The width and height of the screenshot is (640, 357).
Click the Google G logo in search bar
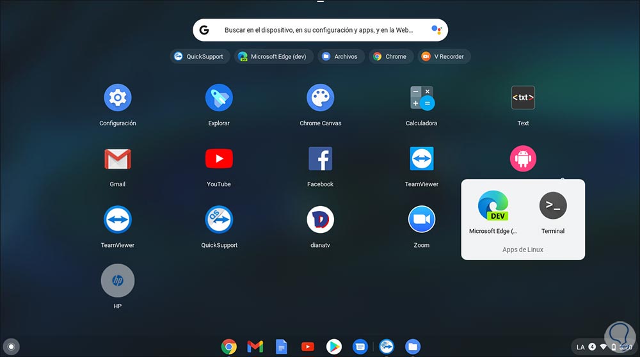pos(204,30)
